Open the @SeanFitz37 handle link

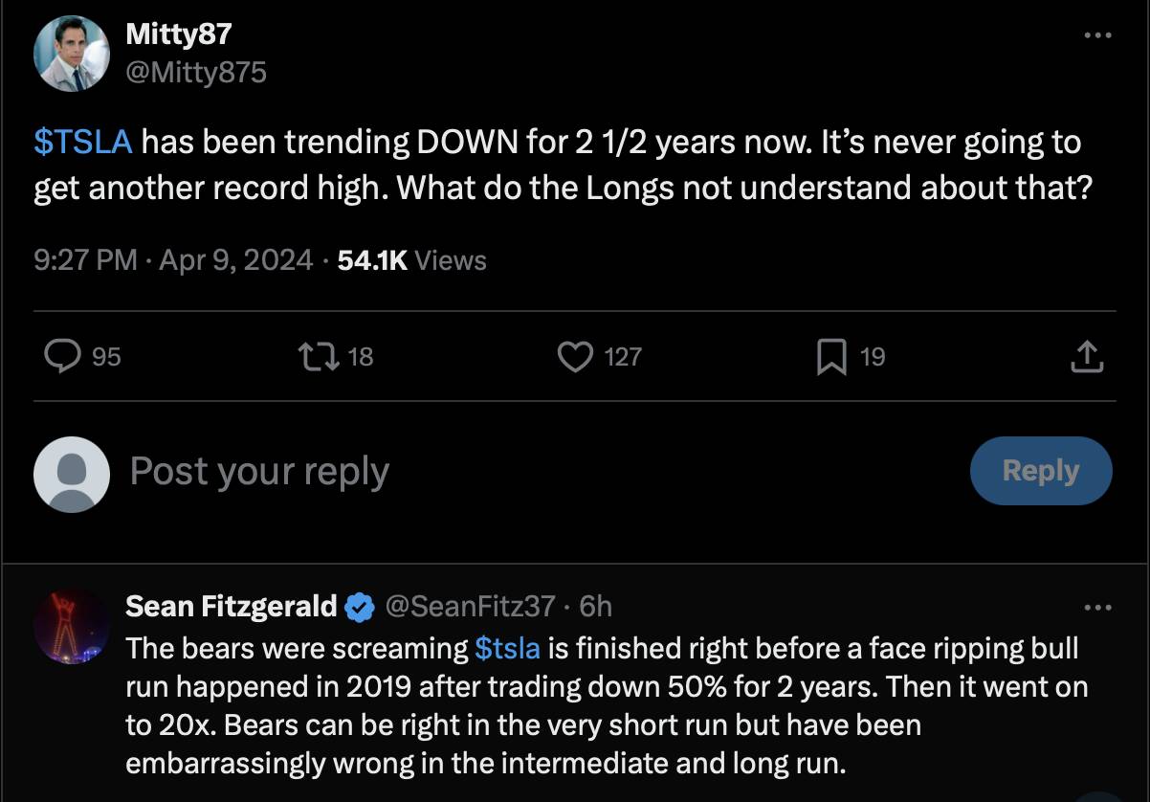(470, 606)
